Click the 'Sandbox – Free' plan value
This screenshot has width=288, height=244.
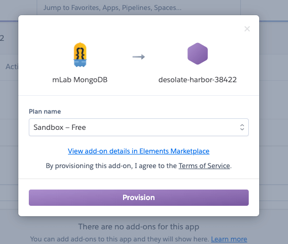[x=60, y=127]
